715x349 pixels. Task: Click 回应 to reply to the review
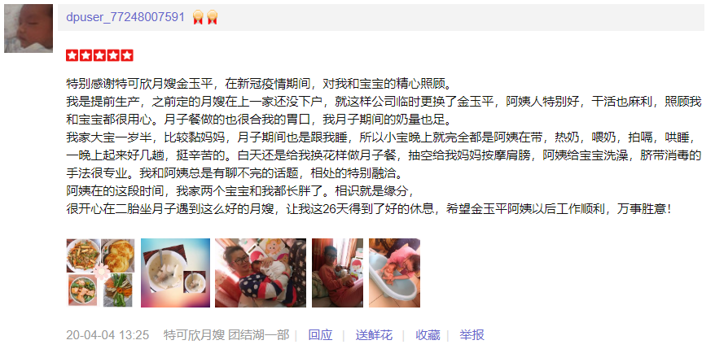320,335
